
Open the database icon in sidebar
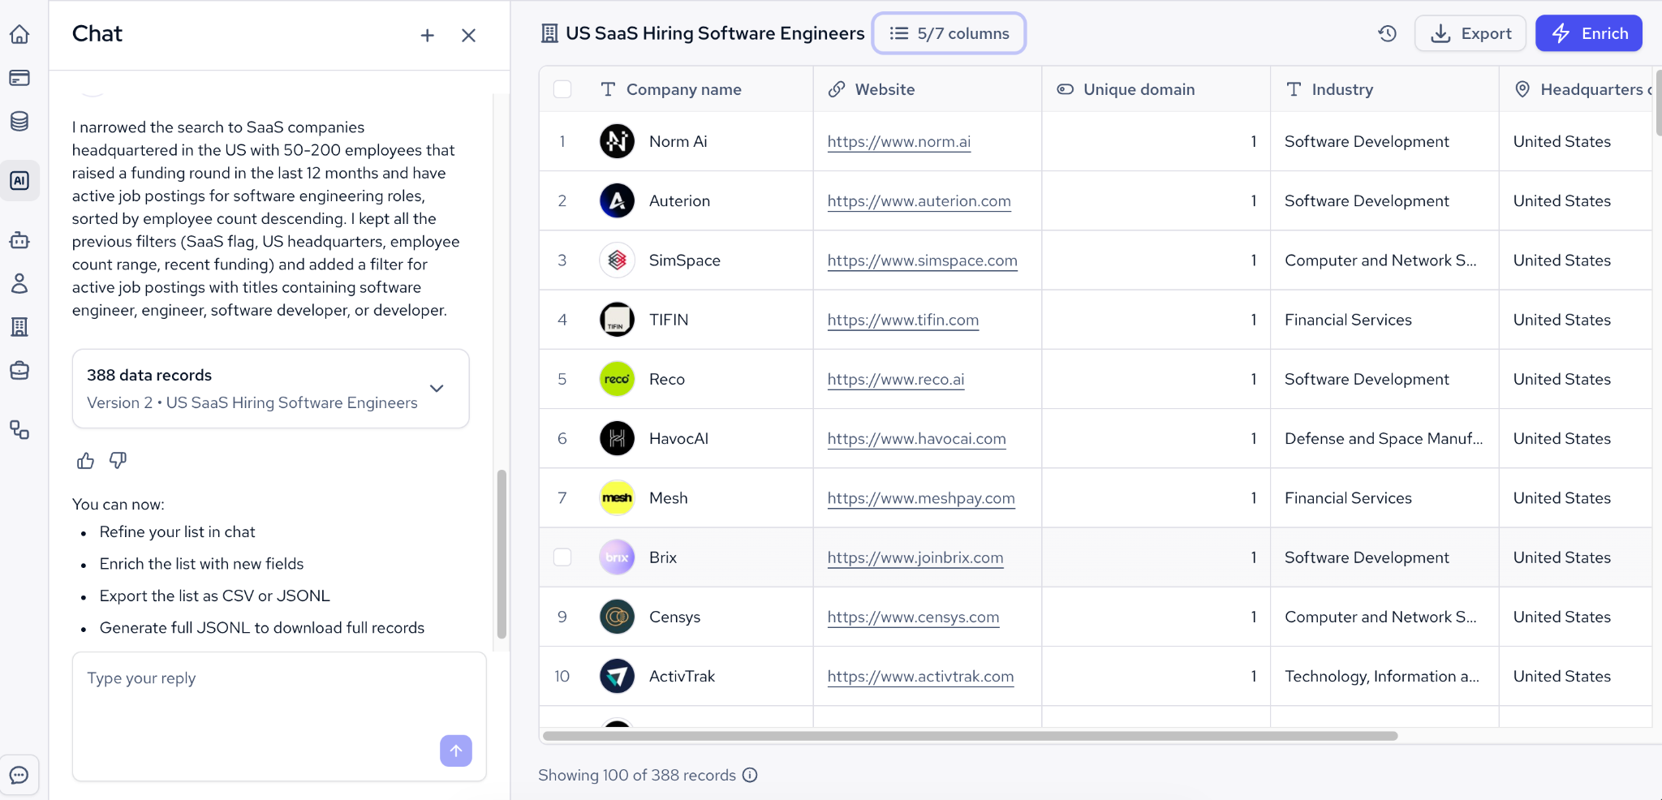pyautogui.click(x=19, y=122)
